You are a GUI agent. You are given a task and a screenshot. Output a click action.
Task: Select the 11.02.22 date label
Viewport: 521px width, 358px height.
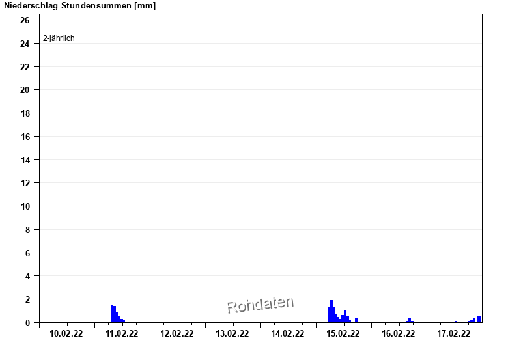[x=122, y=334]
